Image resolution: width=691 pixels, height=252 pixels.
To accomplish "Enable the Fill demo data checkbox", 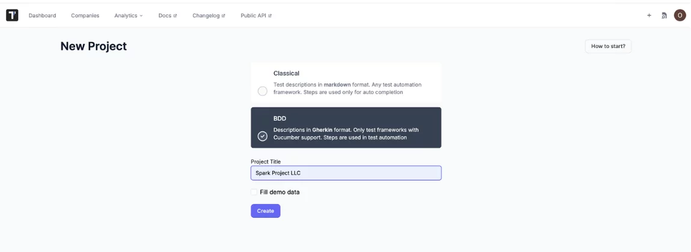I will coord(254,192).
